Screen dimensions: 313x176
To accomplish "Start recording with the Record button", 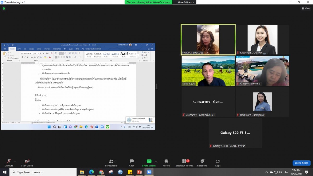I will 166,162.
